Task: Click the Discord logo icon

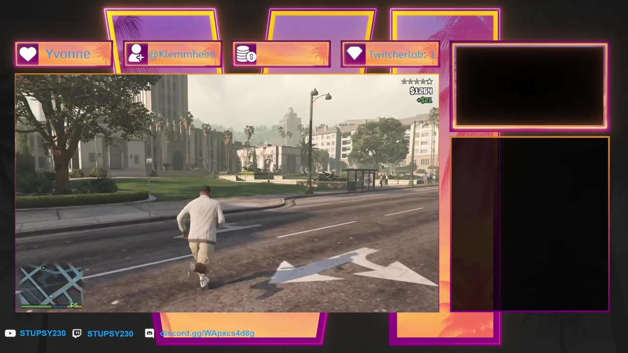Action: (x=150, y=333)
